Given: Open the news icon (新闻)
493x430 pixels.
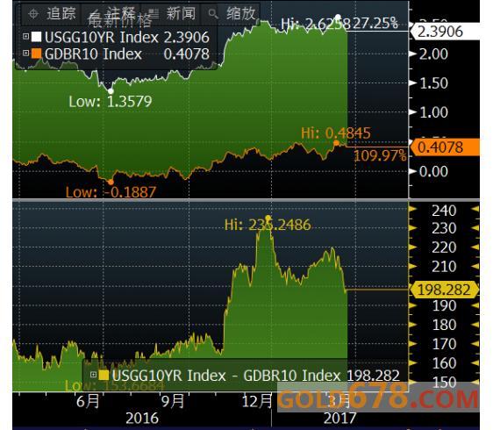Looking at the screenshot, I should click(154, 14).
